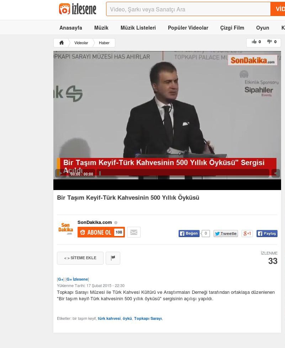Send message via envelope icon
Viewport: 285px width, 348px height.
tap(134, 232)
